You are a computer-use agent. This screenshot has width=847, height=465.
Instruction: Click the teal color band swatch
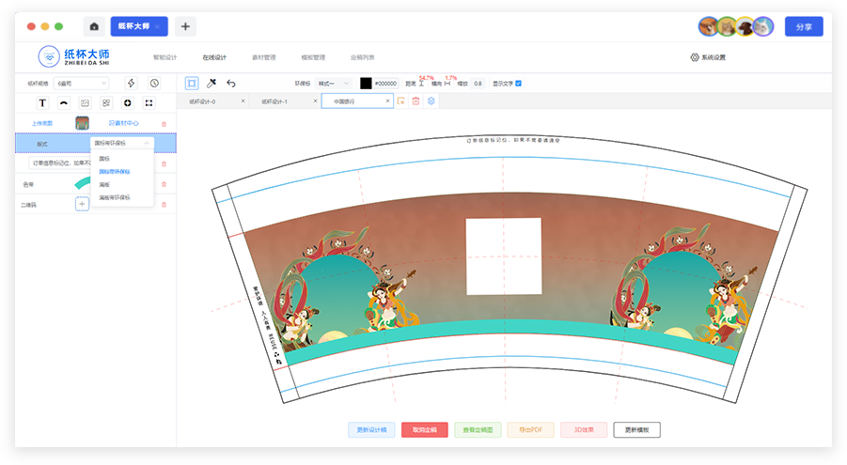(x=82, y=183)
